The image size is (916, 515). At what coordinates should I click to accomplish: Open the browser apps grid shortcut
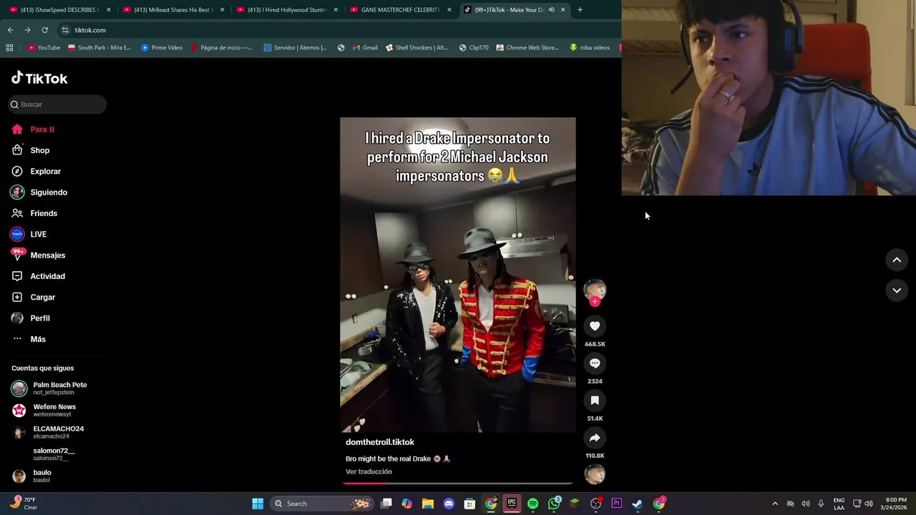point(9,48)
